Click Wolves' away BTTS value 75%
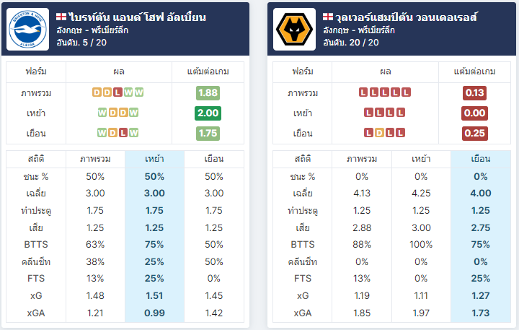Viewport: 519px width, 330px height. click(x=481, y=245)
